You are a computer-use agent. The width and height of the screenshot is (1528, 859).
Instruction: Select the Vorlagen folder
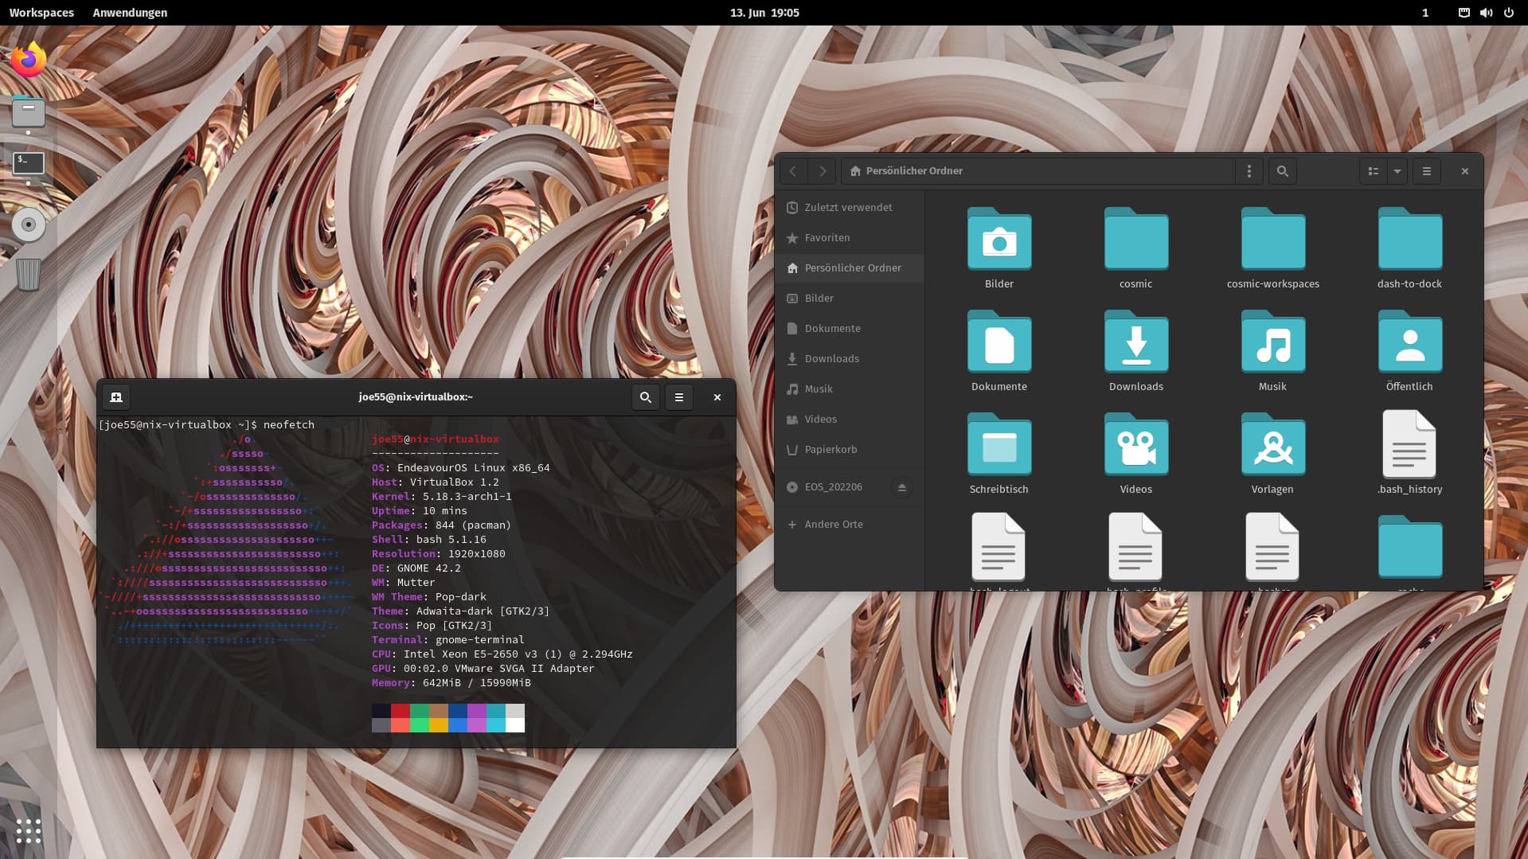1273,444
